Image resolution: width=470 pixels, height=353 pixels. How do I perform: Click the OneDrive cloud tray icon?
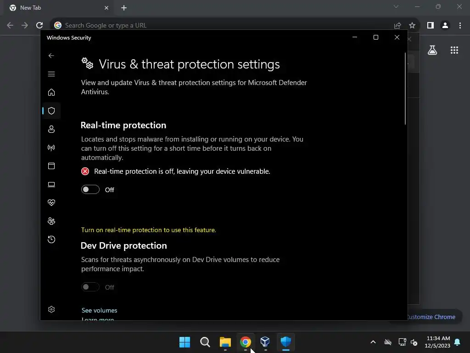point(388,342)
